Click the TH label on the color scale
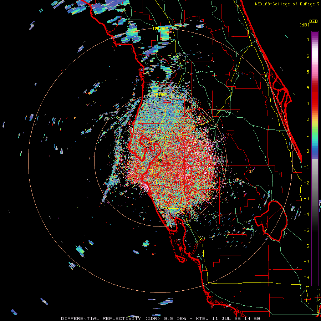The height and width of the screenshot is (321, 321). (306, 278)
